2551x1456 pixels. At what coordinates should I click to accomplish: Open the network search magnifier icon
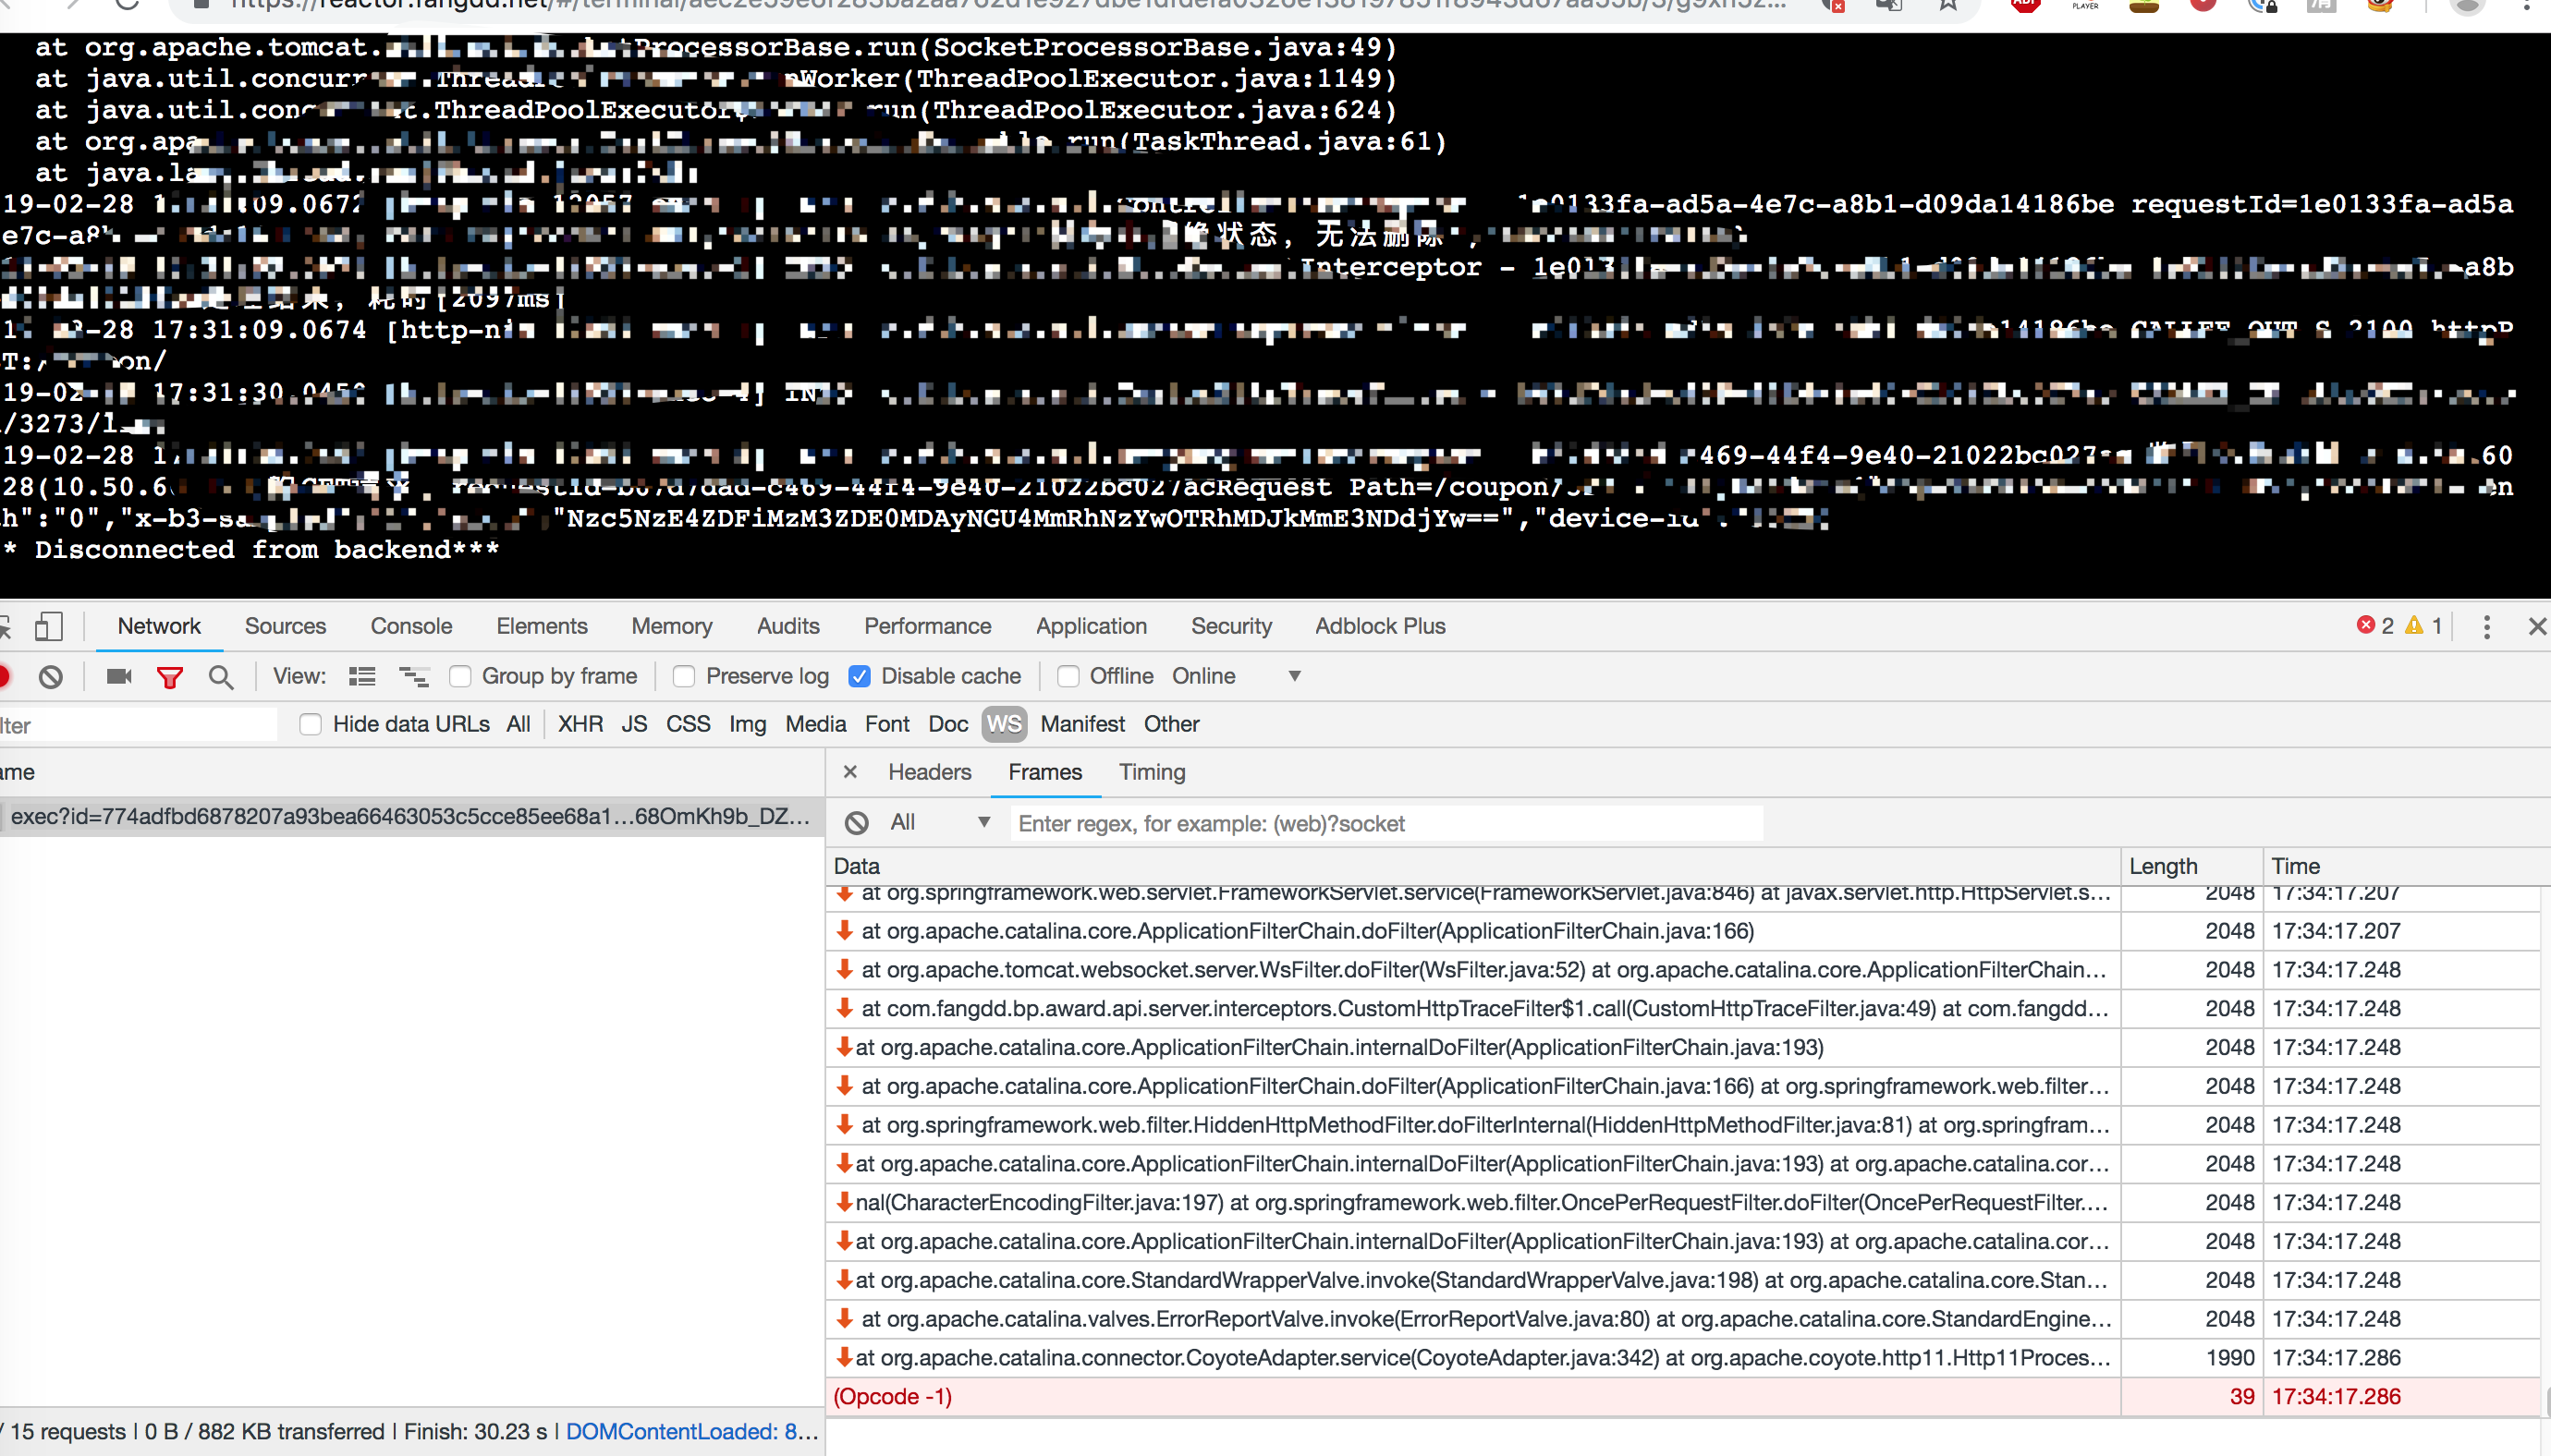[221, 677]
